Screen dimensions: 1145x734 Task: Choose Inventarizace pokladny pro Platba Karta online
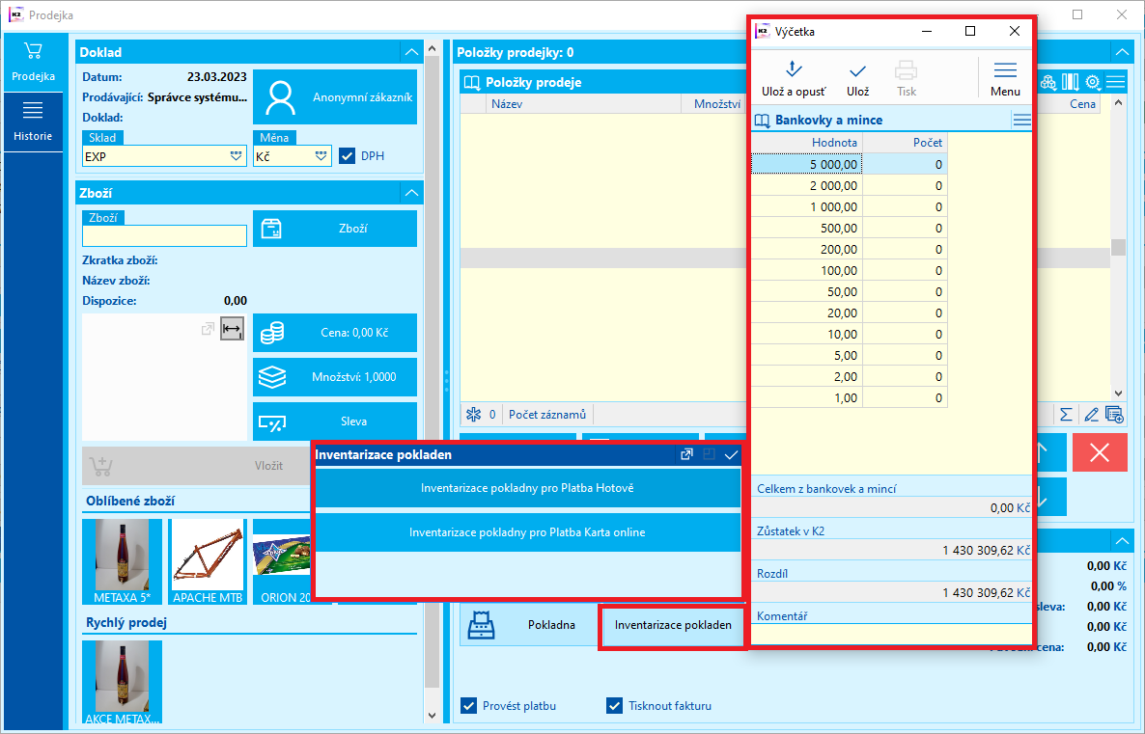pos(527,532)
